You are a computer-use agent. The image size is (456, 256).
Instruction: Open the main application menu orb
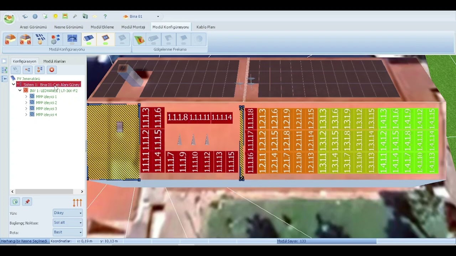point(9,18)
